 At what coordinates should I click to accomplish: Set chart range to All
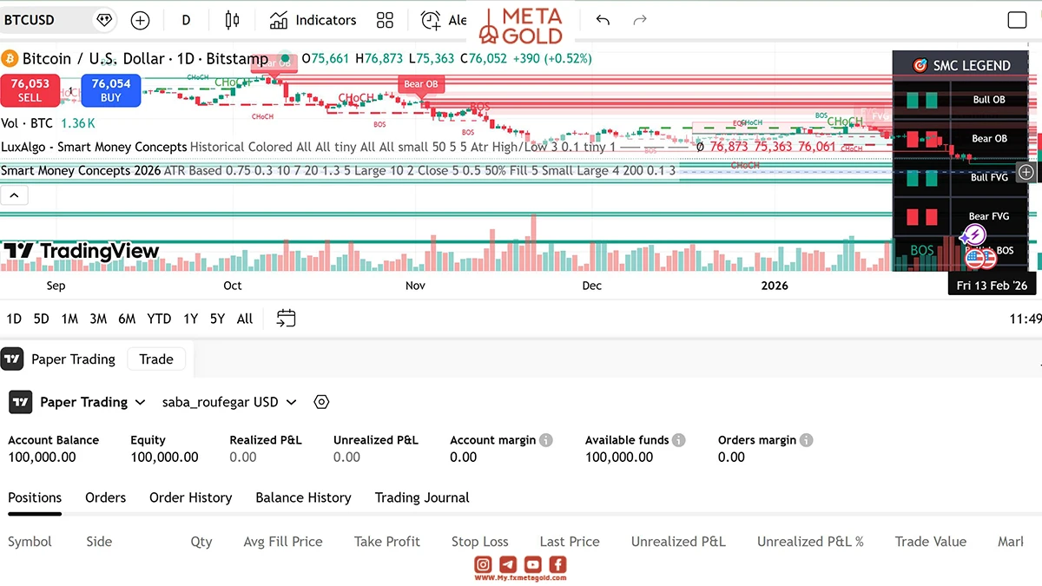(245, 319)
